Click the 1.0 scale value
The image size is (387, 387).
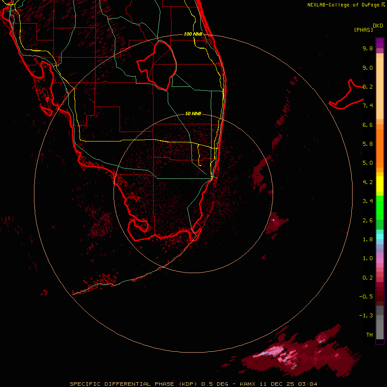(x=368, y=258)
